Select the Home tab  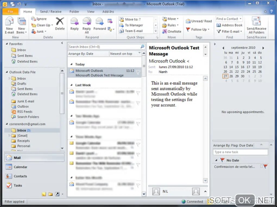pyautogui.click(x=28, y=11)
